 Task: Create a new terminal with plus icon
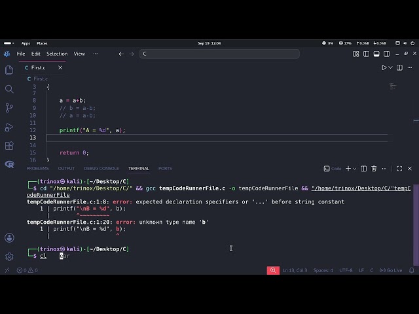pyautogui.click(x=348, y=169)
